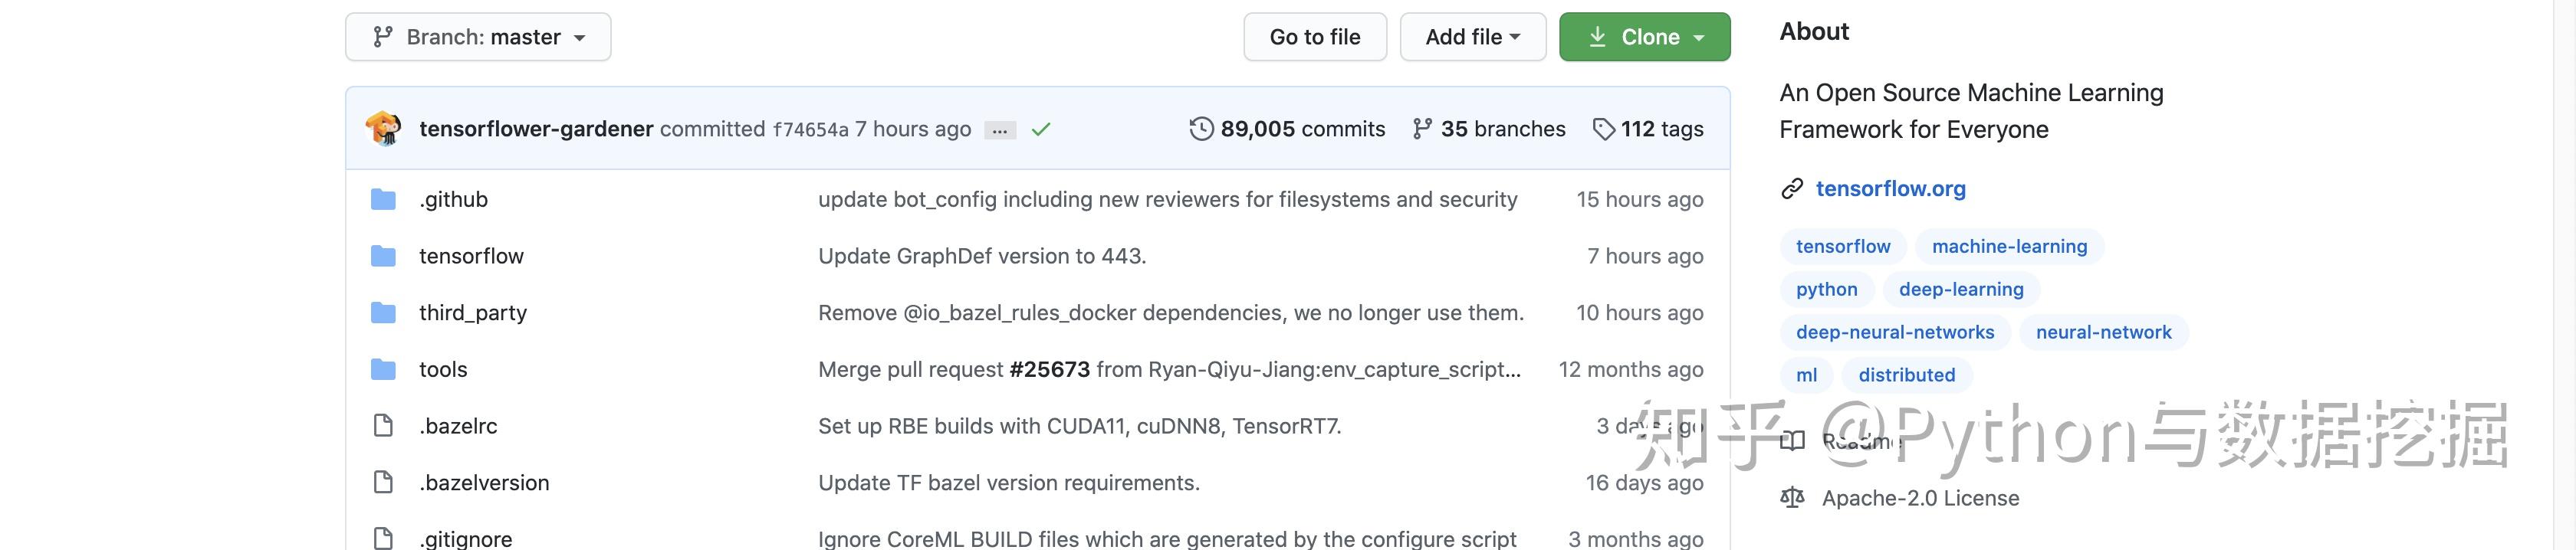Open the tensorflow folder

(471, 256)
